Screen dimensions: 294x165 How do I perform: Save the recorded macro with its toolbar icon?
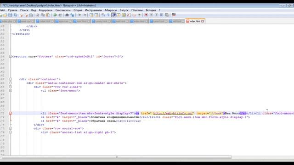tap(167, 15)
